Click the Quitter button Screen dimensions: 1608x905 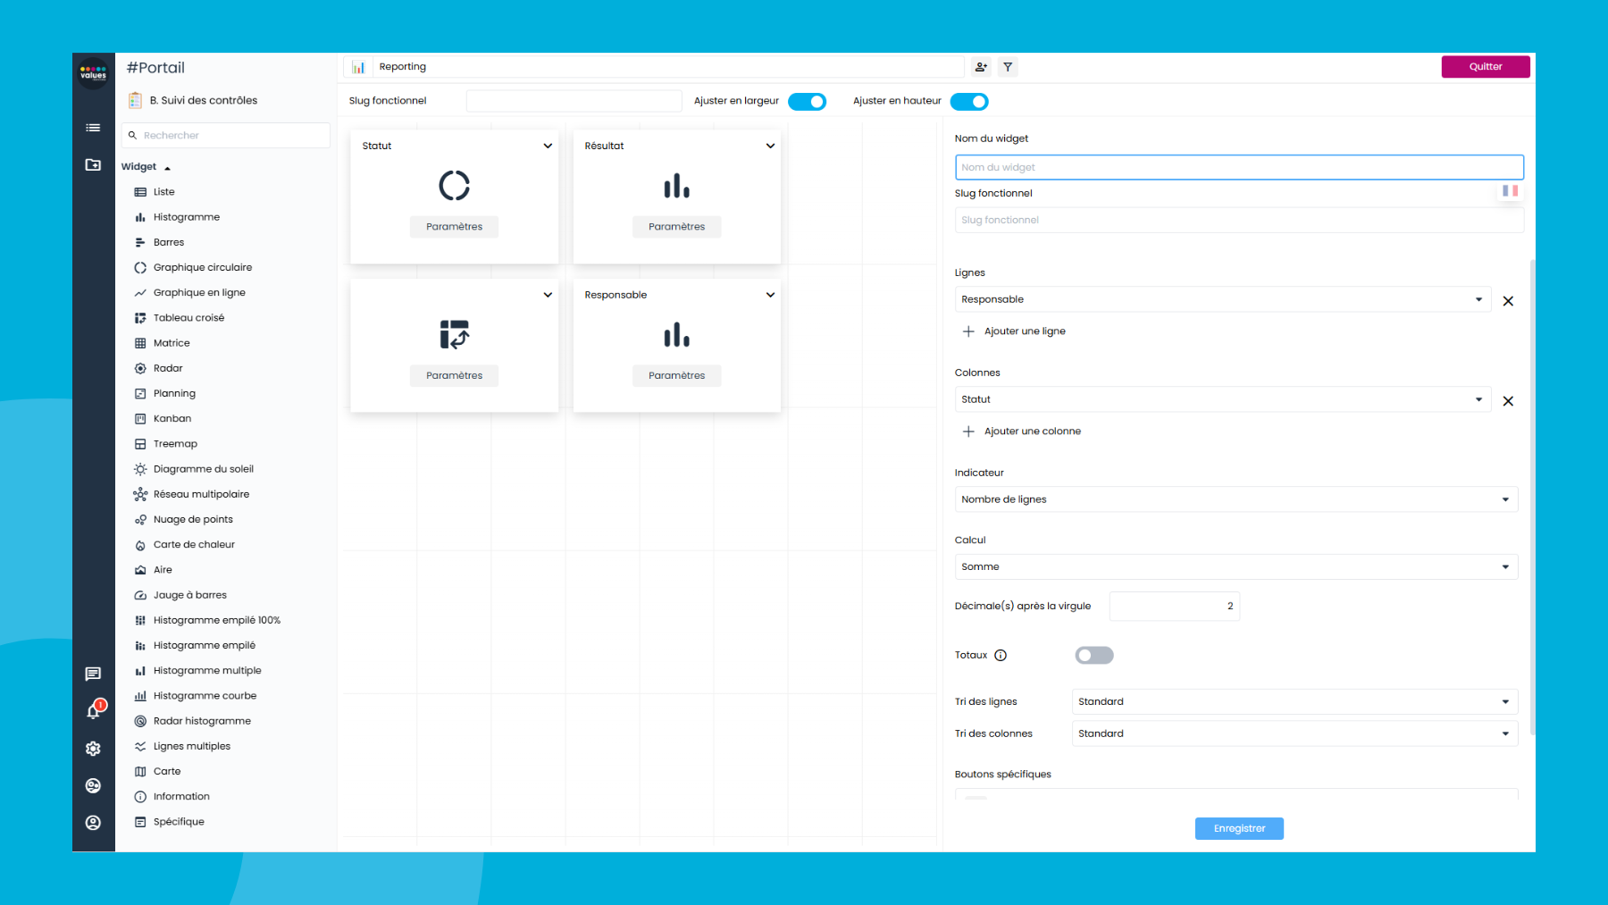[x=1485, y=66]
